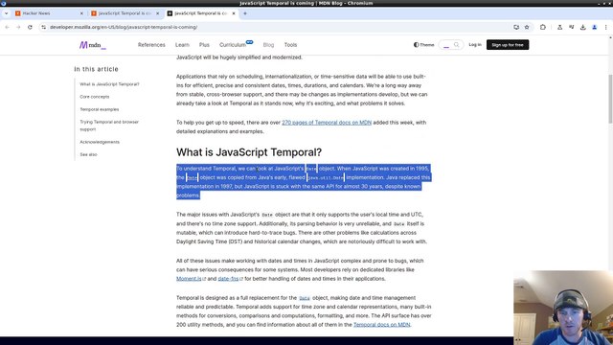The width and height of the screenshot is (613, 345).
Task: Click the Log in link
Action: (x=475, y=45)
